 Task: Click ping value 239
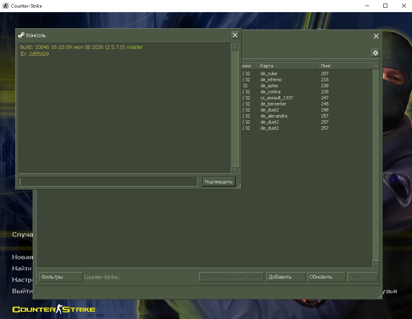click(x=325, y=92)
